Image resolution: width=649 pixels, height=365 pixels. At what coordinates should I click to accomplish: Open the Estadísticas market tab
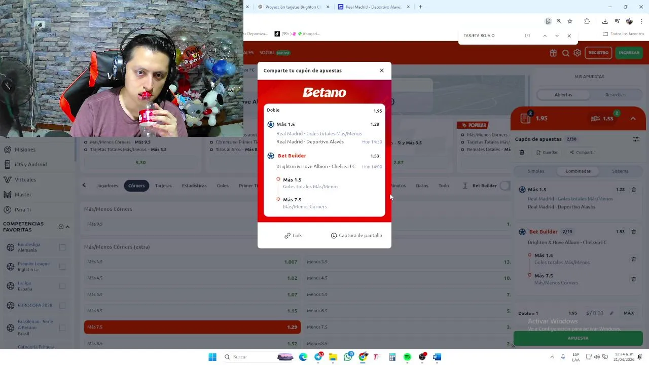(194, 186)
